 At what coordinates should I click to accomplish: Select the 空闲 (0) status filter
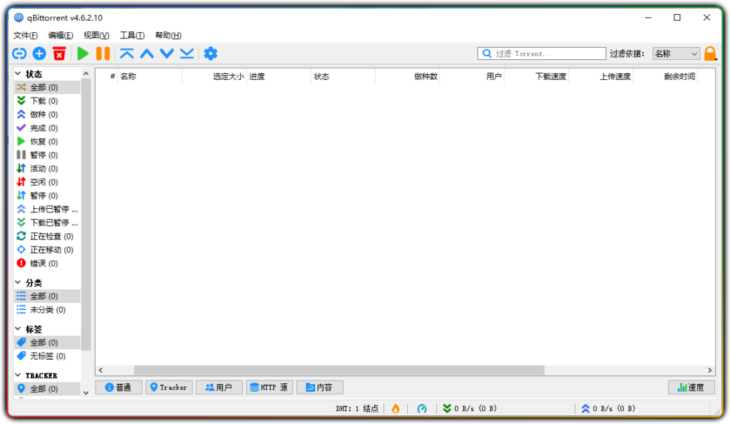pos(47,182)
